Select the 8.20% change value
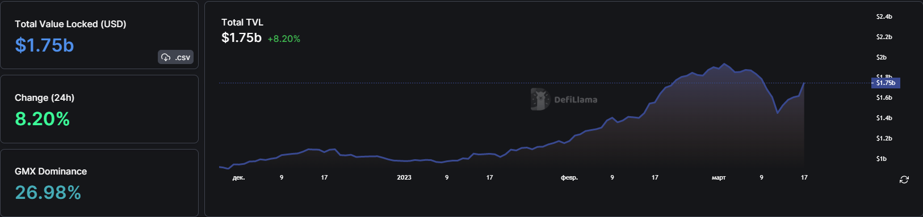Viewport: 923px width, 217px height. click(x=43, y=119)
